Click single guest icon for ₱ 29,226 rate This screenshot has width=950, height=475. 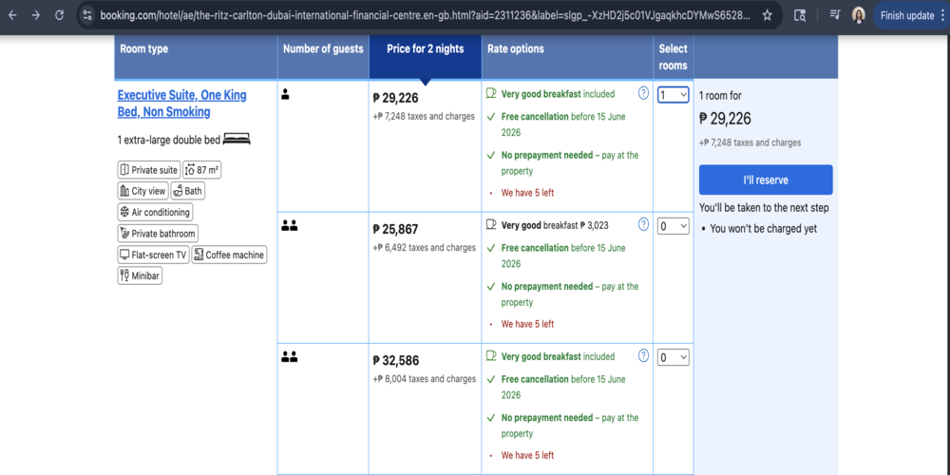[285, 94]
